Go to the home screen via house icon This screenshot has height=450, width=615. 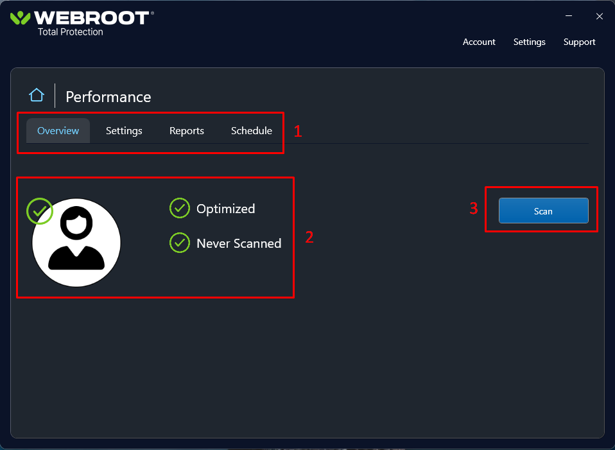tap(37, 95)
